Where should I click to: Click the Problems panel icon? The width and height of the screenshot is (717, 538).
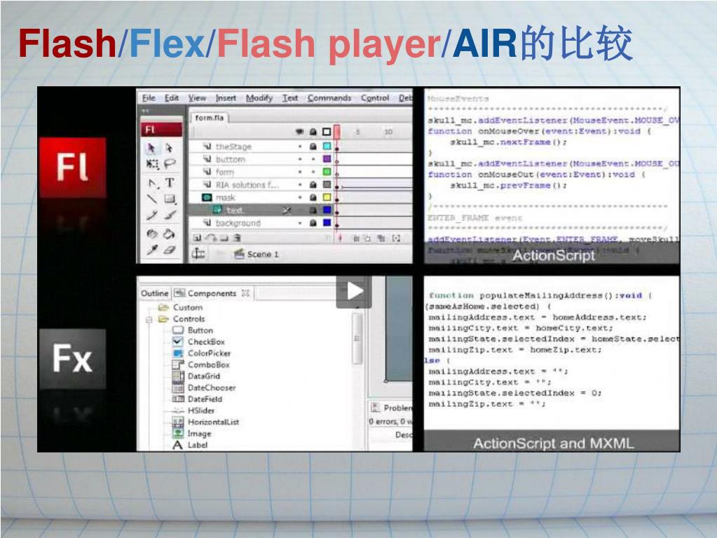click(x=376, y=407)
